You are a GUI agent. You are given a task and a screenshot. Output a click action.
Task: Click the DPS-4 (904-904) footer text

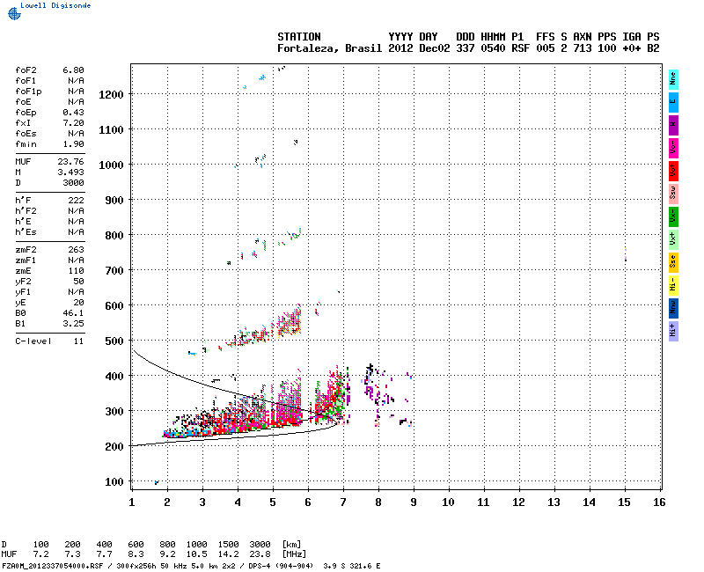[x=278, y=566]
